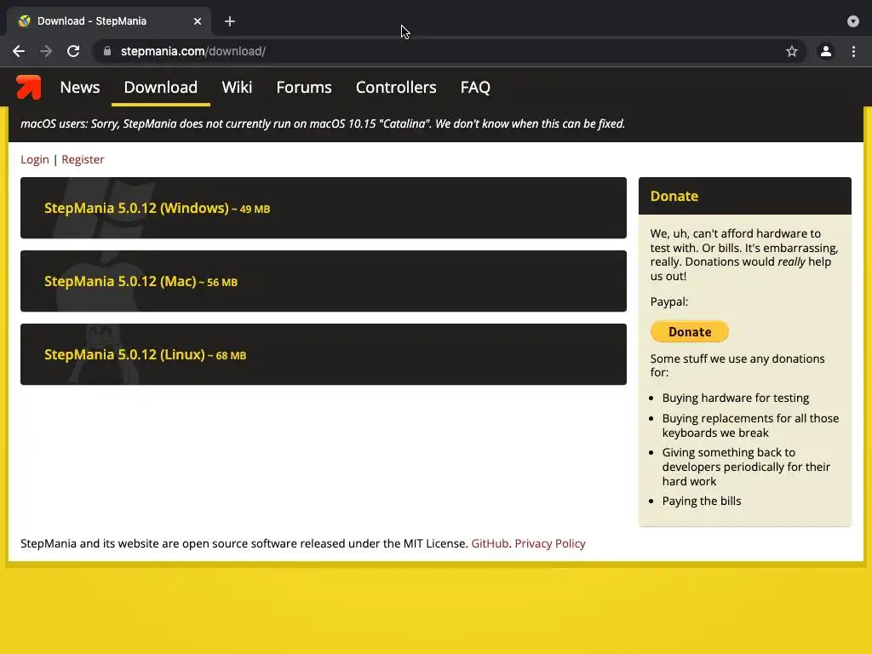Open the Wiki navigation item
Screen dimensions: 872x654
click(237, 88)
